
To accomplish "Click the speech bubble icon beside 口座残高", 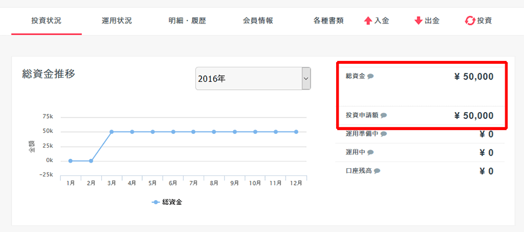I will tap(377, 171).
